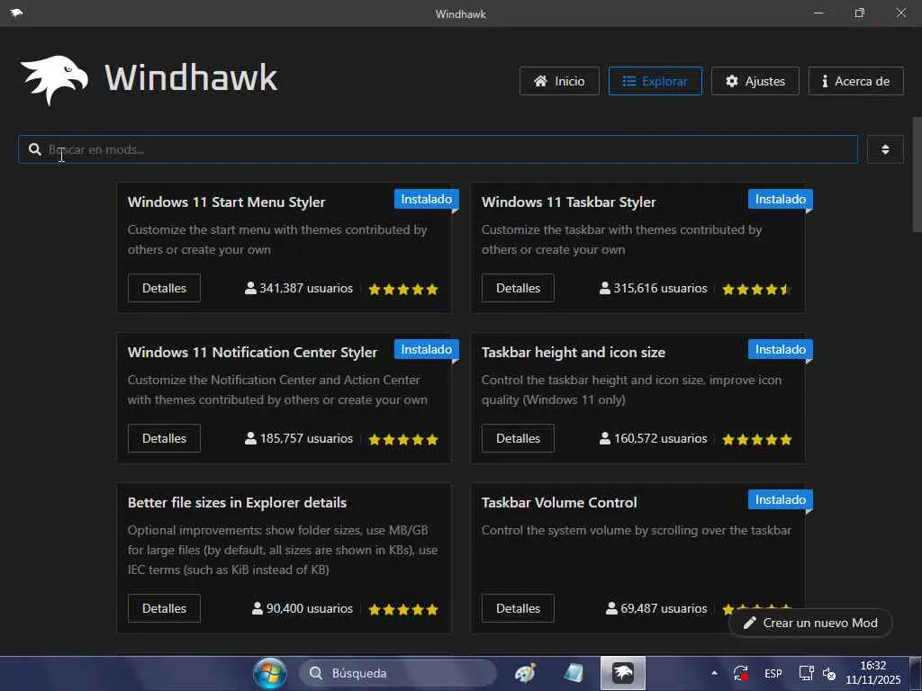Click the 341,387 usuarios count
This screenshot has height=691, width=922.
tap(299, 289)
